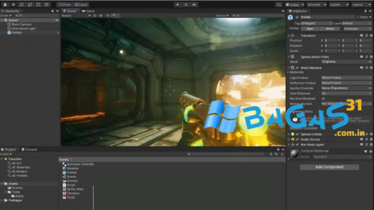Screen dimensions: 374x210
Task: Open the Account dropdown
Action: pyautogui.click(x=316, y=4)
